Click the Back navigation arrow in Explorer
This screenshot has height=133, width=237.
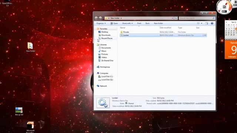pyautogui.click(x=96, y=18)
